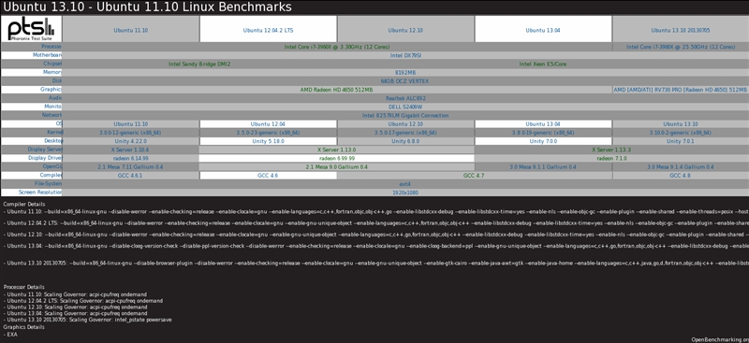Click the 1920x1080 screen resolution value

pos(405,193)
